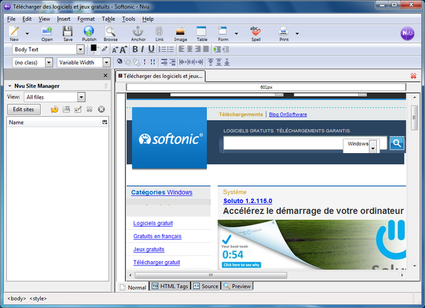This screenshot has height=308, width=425.
Task: Click the column picker icon beside Name
Action: coord(104,122)
